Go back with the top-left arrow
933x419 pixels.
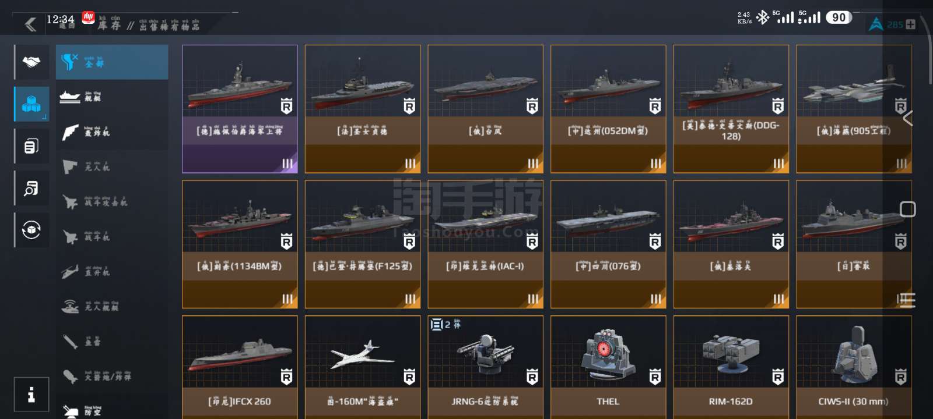31,24
